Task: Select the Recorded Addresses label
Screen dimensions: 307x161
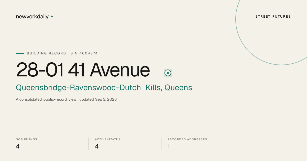Action: pyautogui.click(x=187, y=140)
